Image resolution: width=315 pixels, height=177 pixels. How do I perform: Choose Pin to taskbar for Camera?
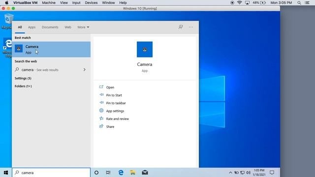coord(116,103)
